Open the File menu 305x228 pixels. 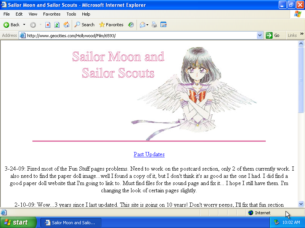point(6,14)
